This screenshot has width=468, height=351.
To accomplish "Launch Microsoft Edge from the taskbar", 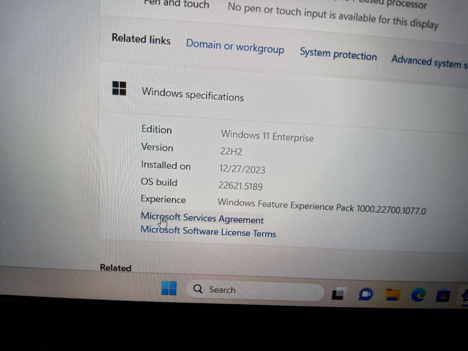I will pyautogui.click(x=418, y=295).
